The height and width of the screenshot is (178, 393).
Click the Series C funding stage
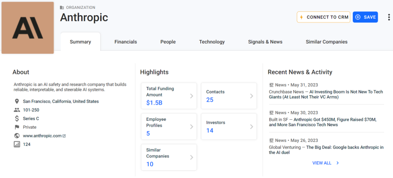click(31, 118)
